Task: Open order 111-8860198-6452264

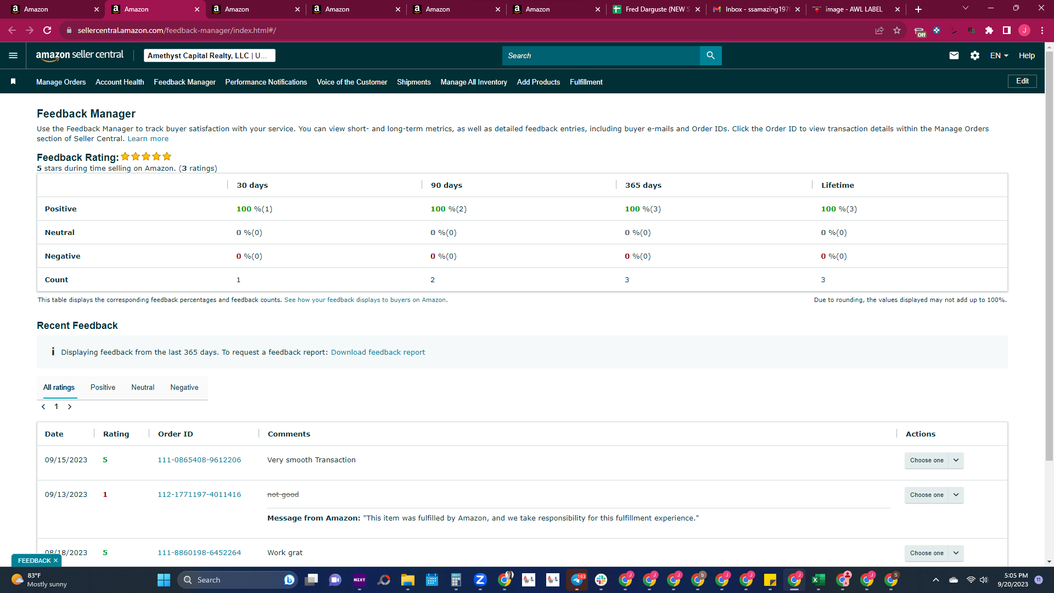Action: (x=199, y=553)
